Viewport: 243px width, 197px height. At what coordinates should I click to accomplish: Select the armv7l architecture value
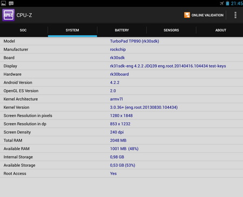116,99
